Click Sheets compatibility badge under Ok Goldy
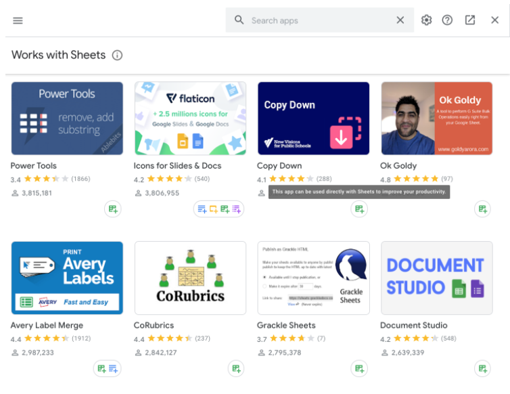This screenshot has width=510, height=394. 482,209
